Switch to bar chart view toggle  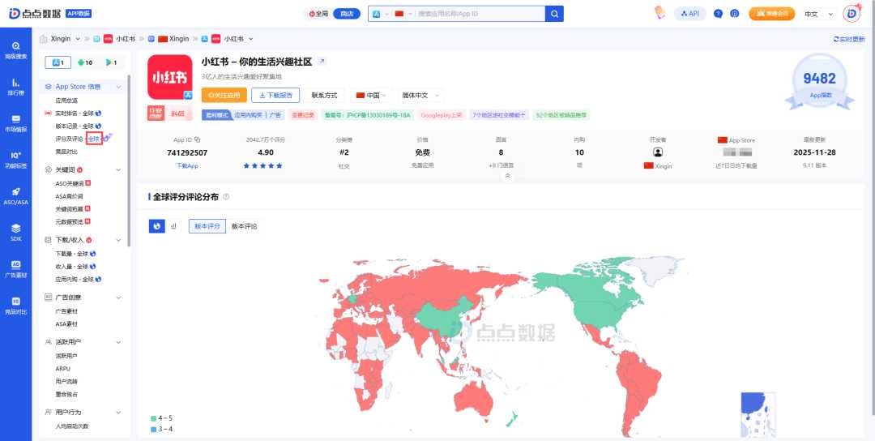pyautogui.click(x=173, y=226)
